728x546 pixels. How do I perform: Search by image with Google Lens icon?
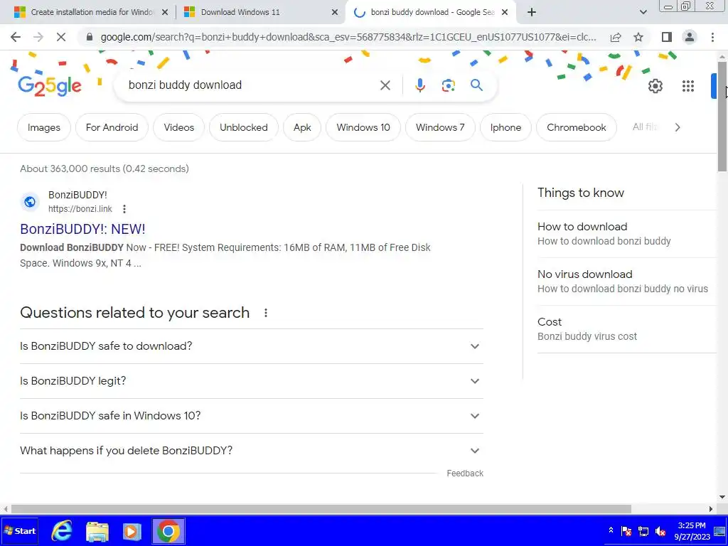pyautogui.click(x=448, y=85)
